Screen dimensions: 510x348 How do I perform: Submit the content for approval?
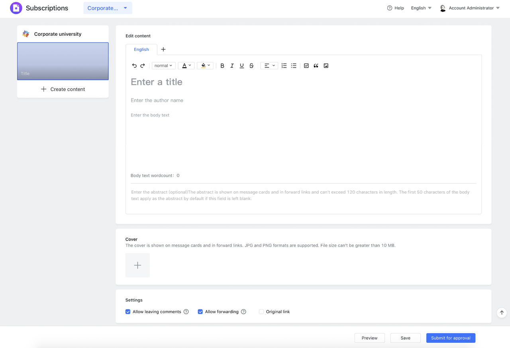tap(451, 338)
